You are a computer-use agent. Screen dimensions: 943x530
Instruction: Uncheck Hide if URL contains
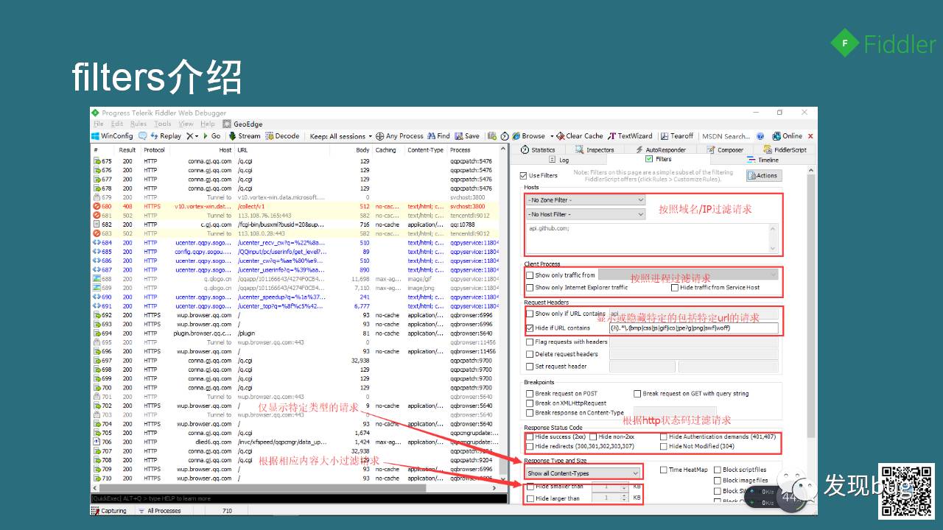(530, 328)
